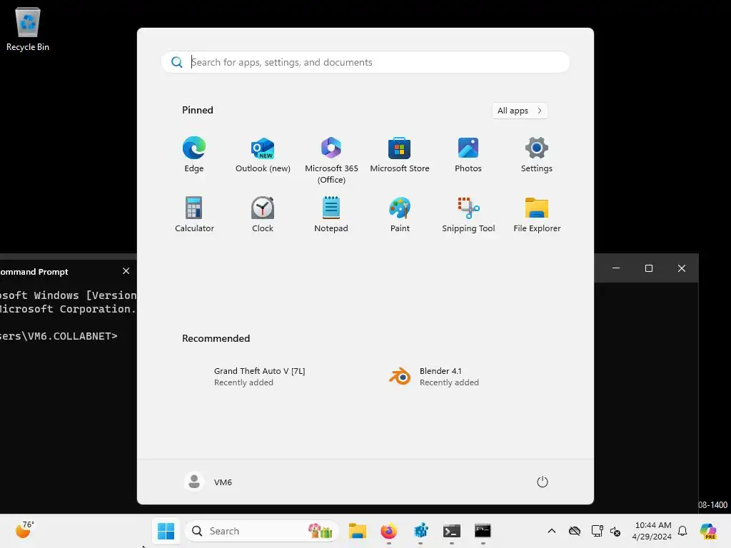Maximize the Command Prompt window
This screenshot has width=731, height=548.
pyautogui.click(x=648, y=268)
